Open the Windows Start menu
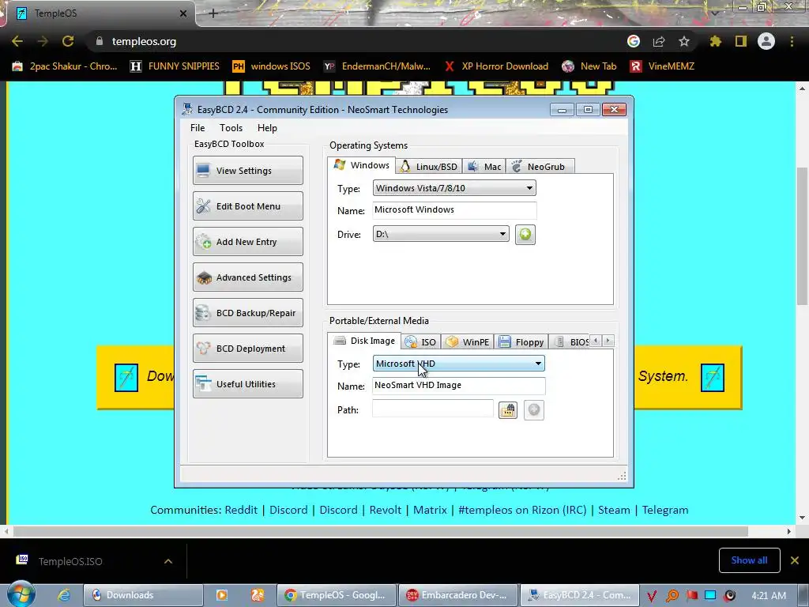The height and width of the screenshot is (607, 809). (x=21, y=594)
